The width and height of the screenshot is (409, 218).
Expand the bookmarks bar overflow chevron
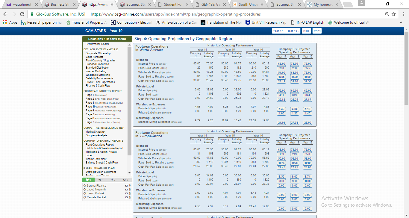click(x=401, y=22)
